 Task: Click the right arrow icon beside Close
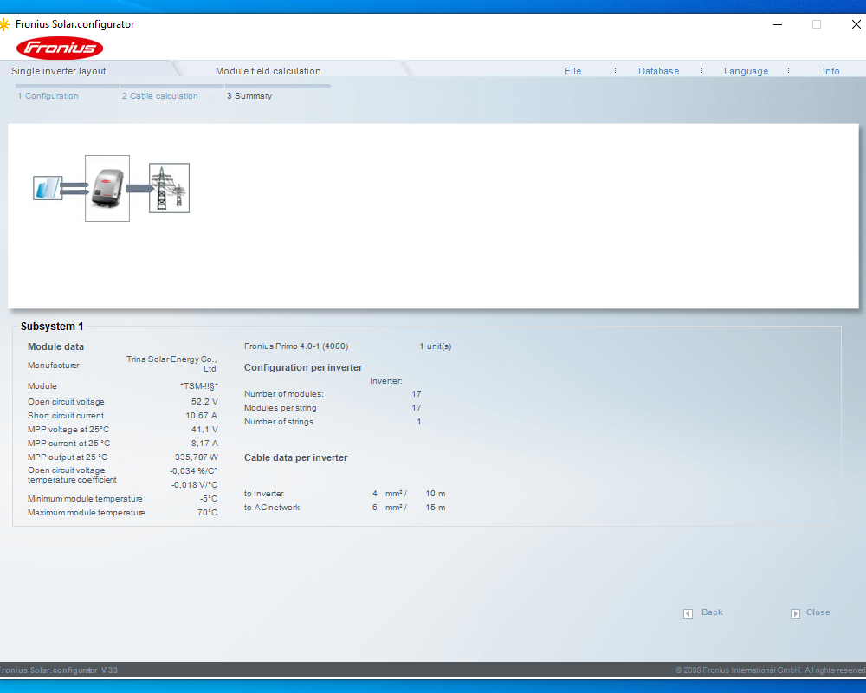(x=795, y=613)
